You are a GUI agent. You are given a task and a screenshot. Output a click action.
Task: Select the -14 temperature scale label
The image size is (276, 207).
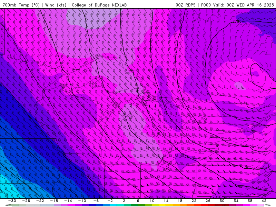68,201
